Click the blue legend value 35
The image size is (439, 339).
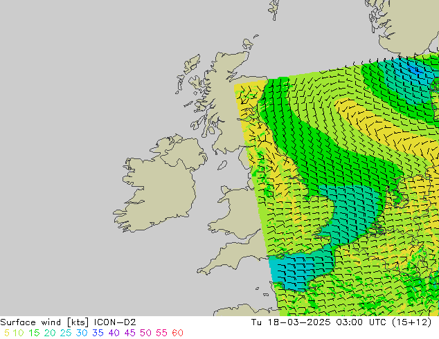pyautogui.click(x=98, y=333)
